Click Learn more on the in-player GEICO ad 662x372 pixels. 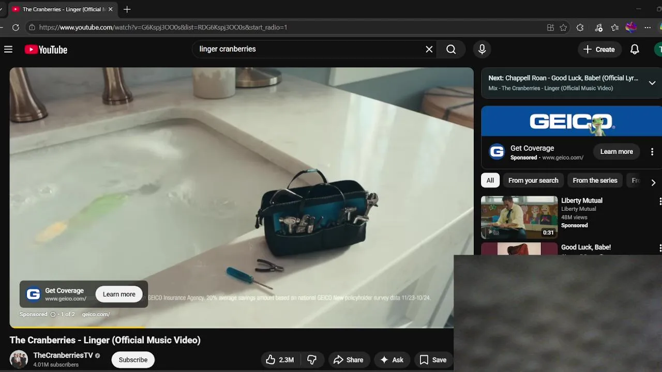119,294
